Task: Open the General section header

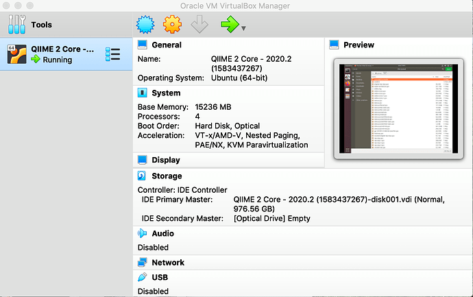Action: click(167, 45)
